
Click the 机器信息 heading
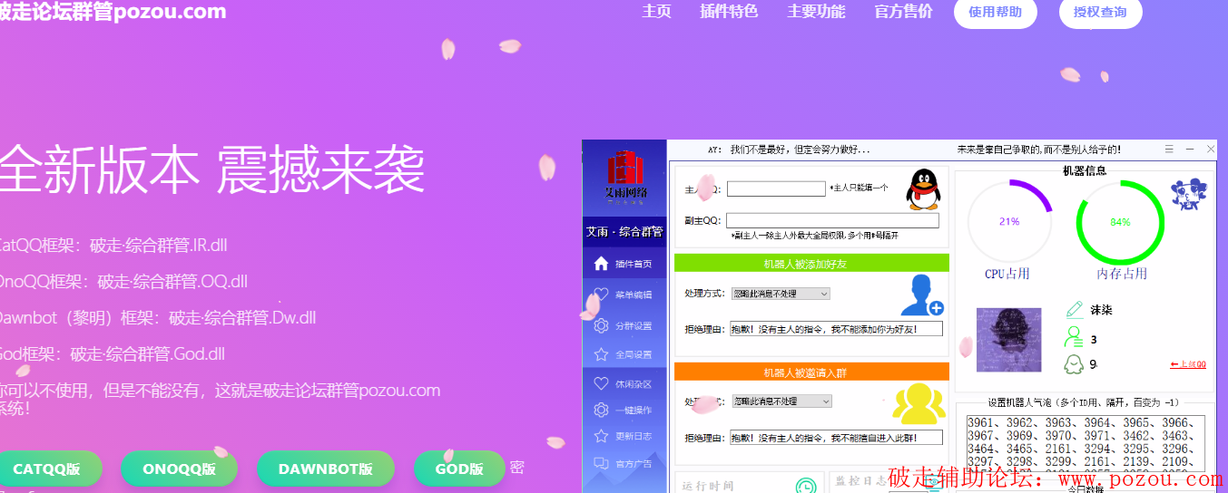pos(1084,169)
